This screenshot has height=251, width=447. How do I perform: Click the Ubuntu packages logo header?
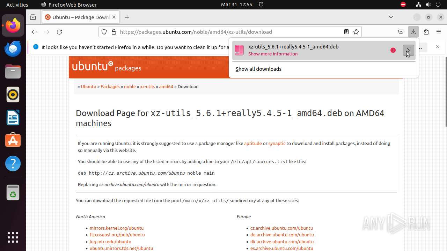tap(107, 66)
